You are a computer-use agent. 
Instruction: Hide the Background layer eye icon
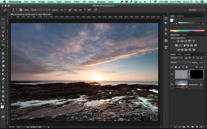click(172, 84)
